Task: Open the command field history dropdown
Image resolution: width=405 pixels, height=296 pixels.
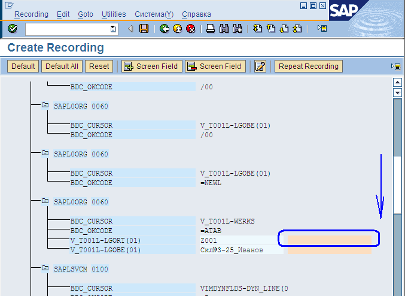Action: (x=114, y=28)
